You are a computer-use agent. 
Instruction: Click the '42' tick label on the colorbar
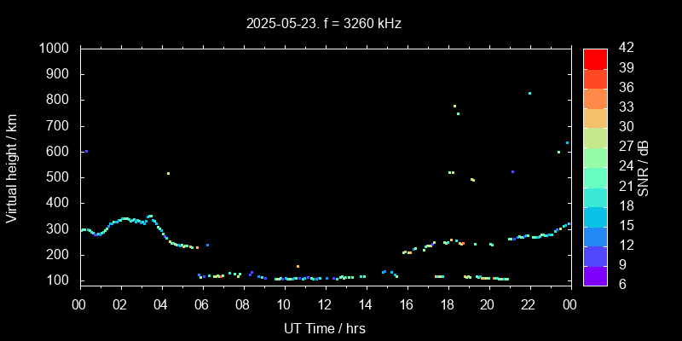click(x=625, y=49)
